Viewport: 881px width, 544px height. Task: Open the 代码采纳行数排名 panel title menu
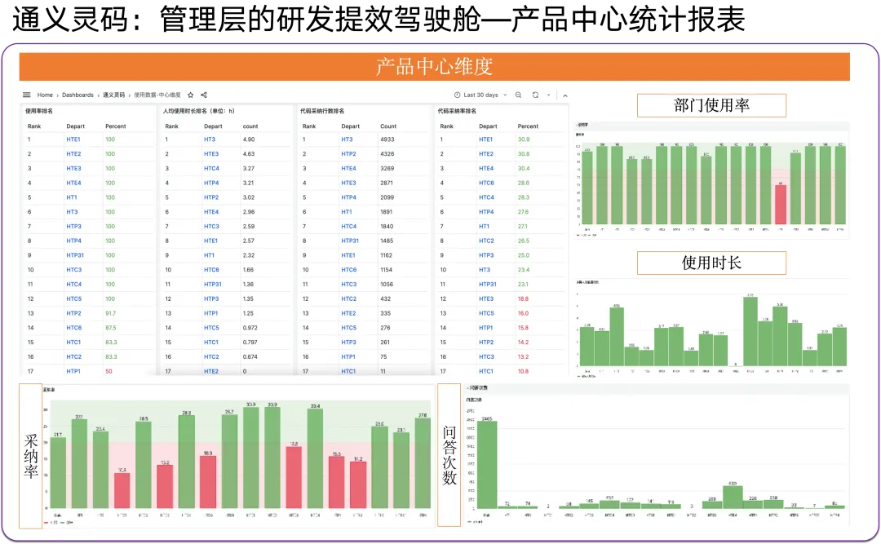click(x=322, y=111)
